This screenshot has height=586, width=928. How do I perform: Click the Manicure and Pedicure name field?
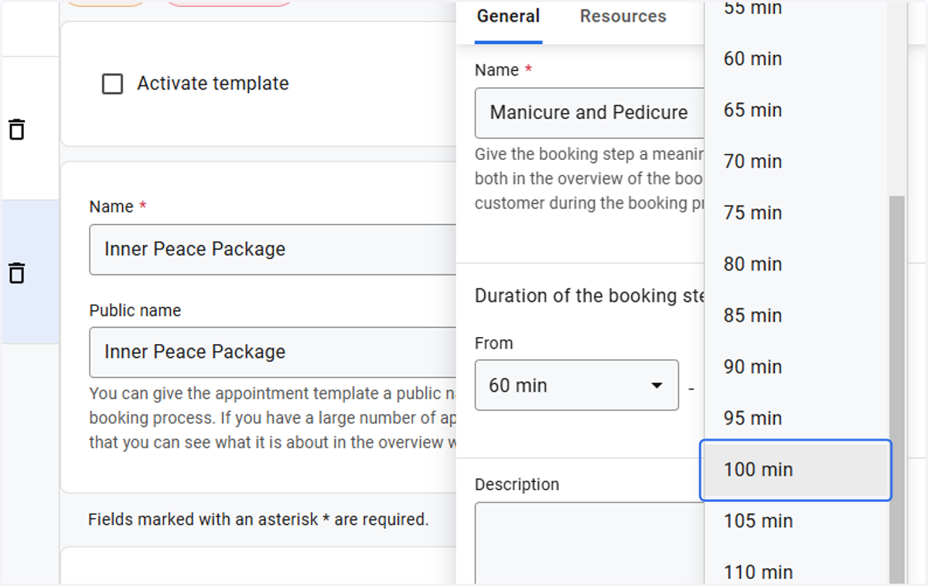click(590, 113)
